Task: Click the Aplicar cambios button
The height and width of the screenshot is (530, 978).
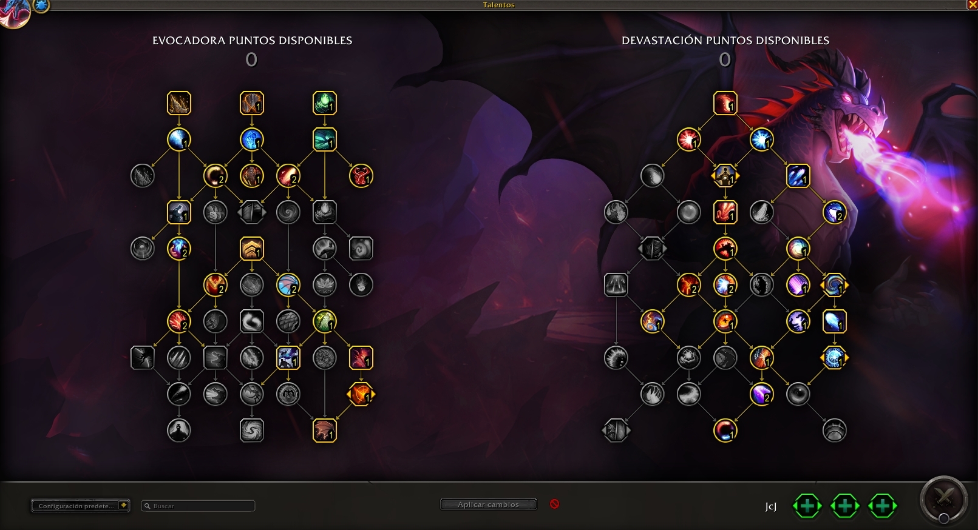Action: tap(489, 505)
